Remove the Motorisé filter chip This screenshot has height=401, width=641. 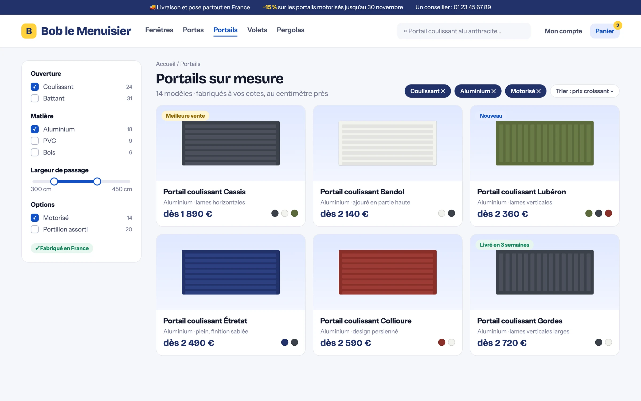[x=538, y=91]
